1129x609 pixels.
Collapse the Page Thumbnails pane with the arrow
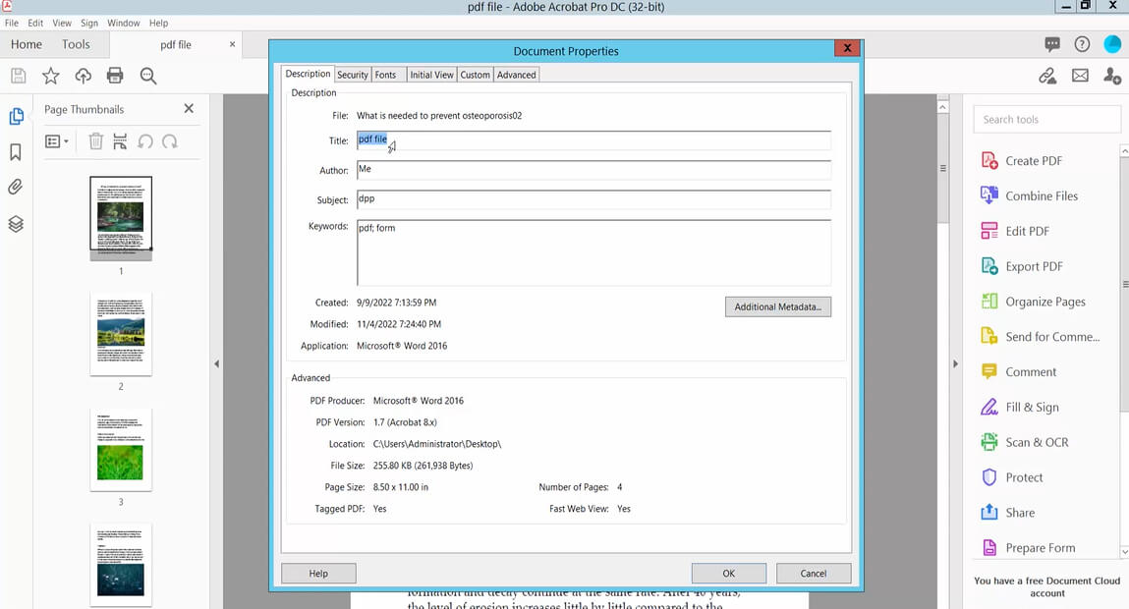(x=216, y=363)
